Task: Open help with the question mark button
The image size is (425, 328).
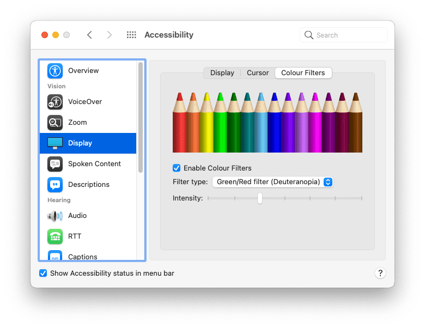Action: 380,273
